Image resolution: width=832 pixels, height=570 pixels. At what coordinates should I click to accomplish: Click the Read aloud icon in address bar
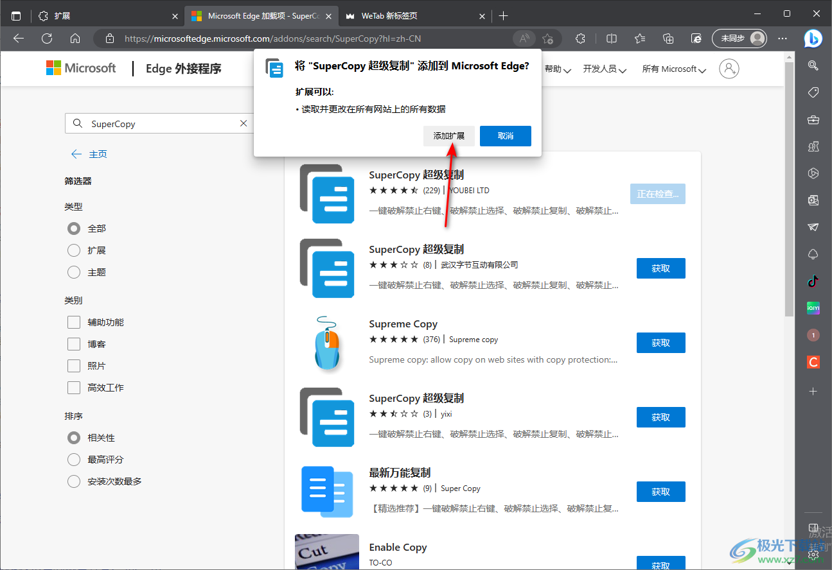(524, 39)
